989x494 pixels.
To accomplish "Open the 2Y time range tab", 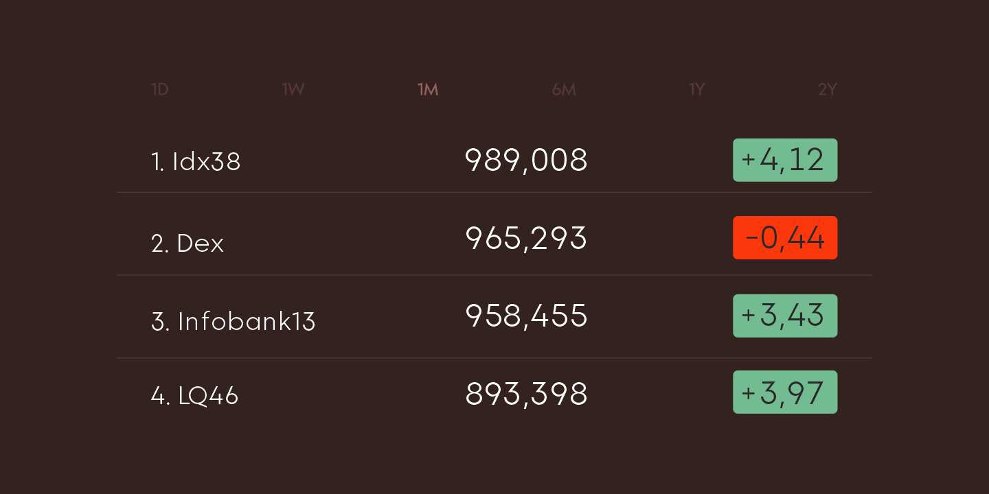I will click(x=828, y=90).
